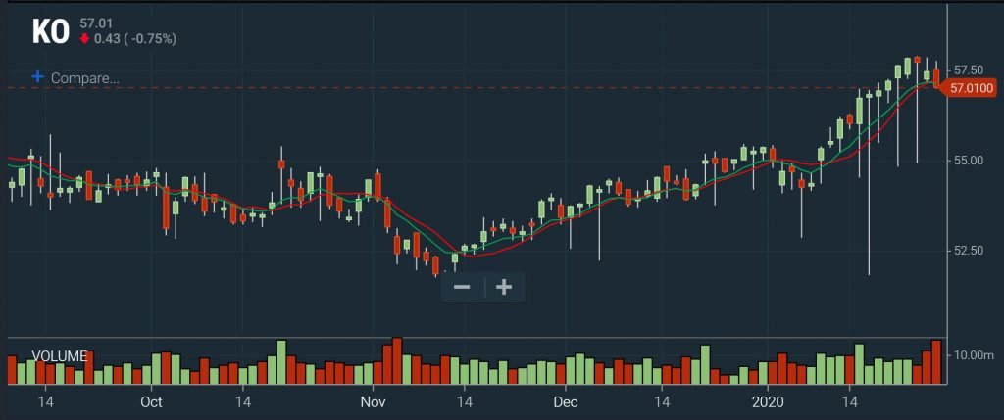Zoom in the chart with the plus button
Screen dimensions: 1004x420
tap(505, 287)
